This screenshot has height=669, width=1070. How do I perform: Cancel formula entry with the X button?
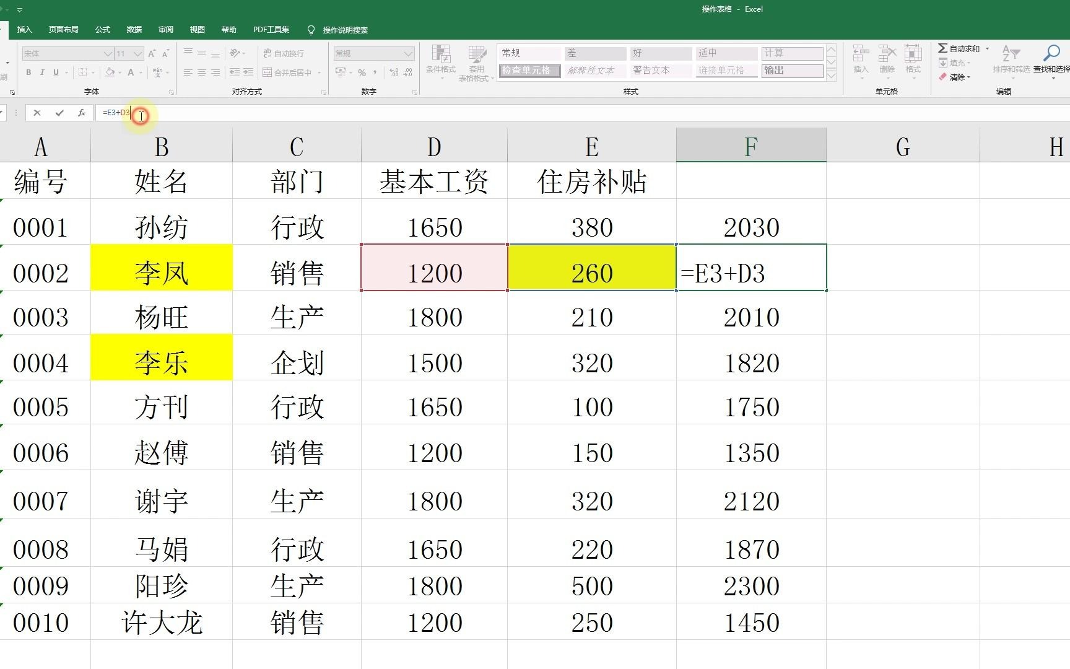(37, 113)
